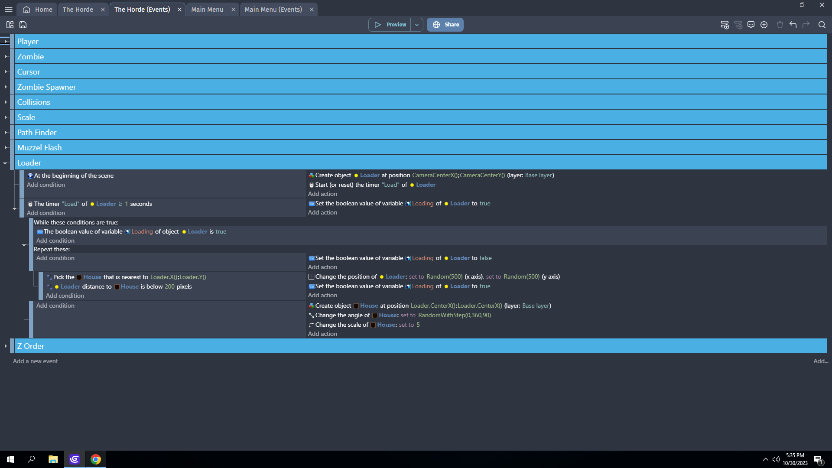Switch to the Main Menu tab
Image resolution: width=832 pixels, height=468 pixels.
tap(207, 9)
